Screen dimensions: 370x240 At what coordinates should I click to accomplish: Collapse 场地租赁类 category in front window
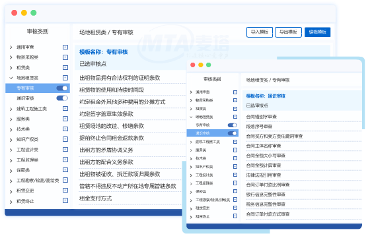click(x=191, y=117)
